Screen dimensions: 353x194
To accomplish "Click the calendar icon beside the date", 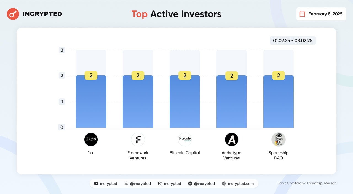I will click(302, 14).
